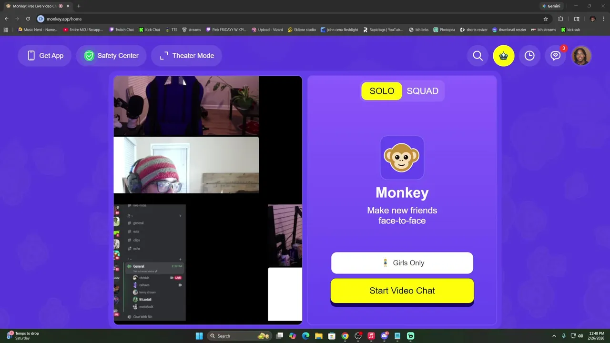610x343 pixels.
Task: Click the Monkey logo image
Action: coord(402,158)
